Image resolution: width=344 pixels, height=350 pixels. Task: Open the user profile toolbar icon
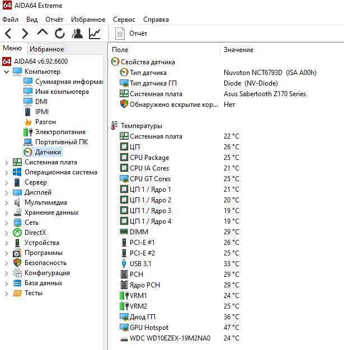click(x=77, y=34)
